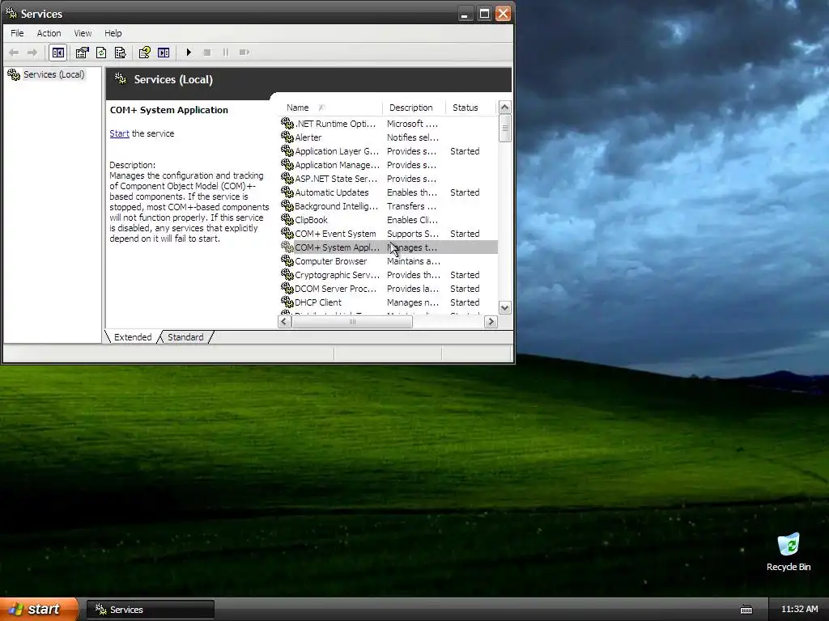
Task: Click Computer Browser description 'Maintains a...'
Action: click(x=414, y=261)
